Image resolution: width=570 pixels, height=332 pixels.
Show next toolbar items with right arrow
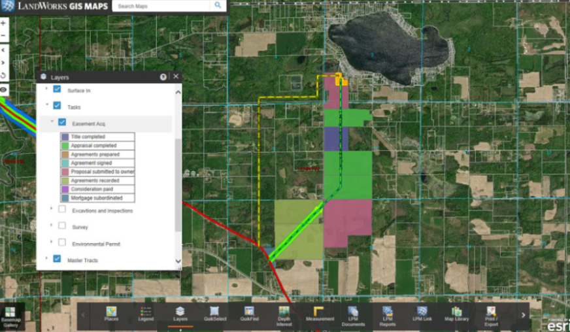point(523,315)
